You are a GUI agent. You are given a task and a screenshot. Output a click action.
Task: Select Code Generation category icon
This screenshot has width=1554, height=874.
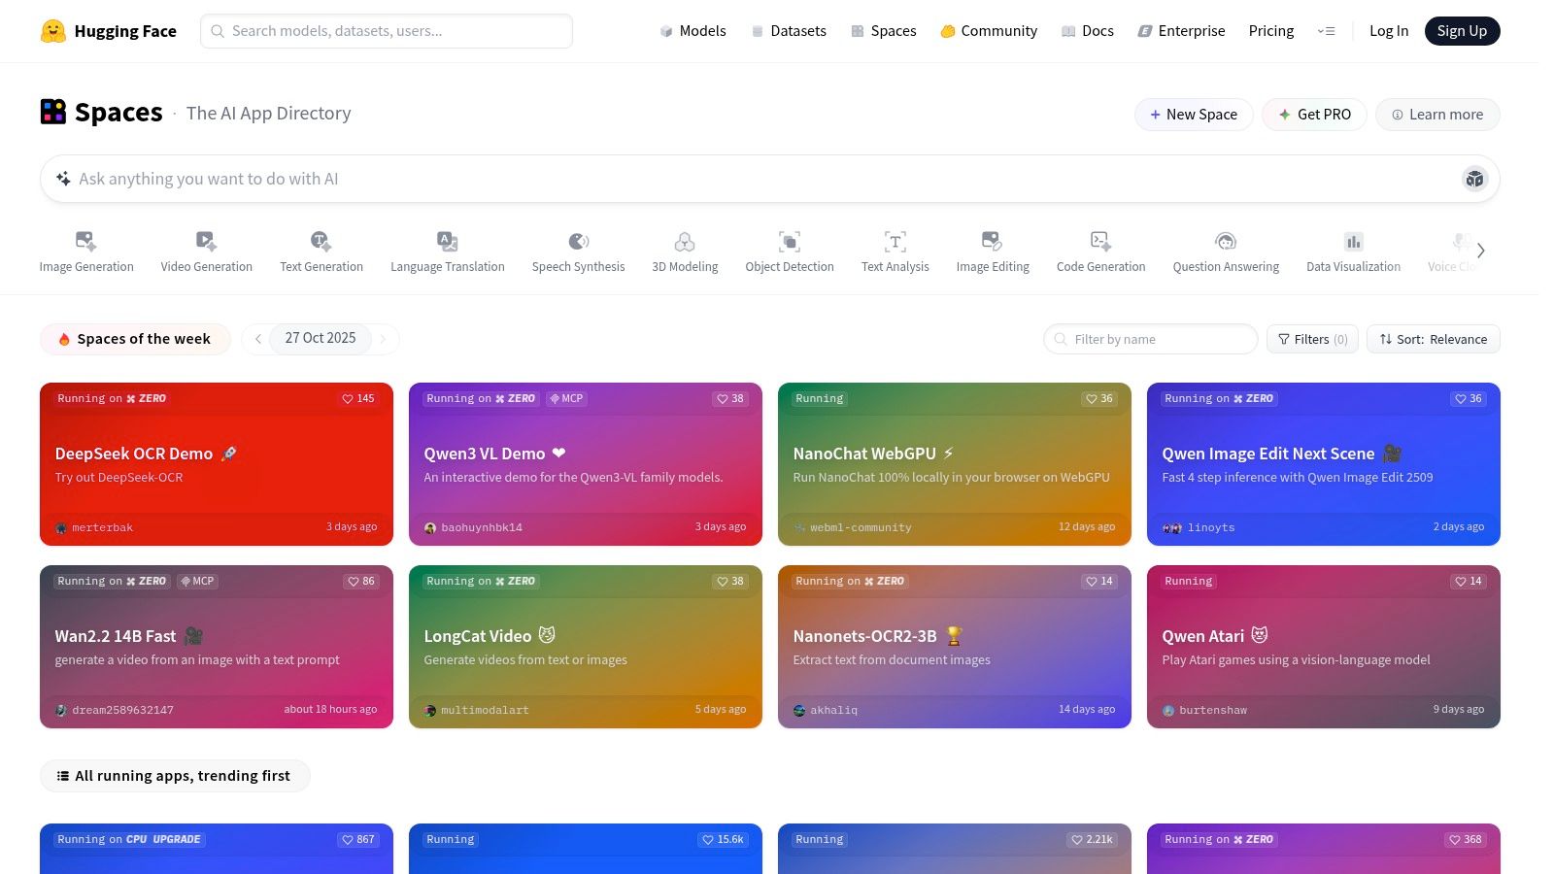coord(1101,241)
